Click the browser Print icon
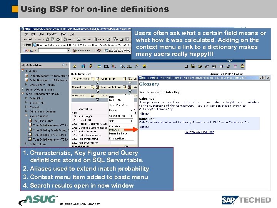Image resolution: width=277 pixels, height=208 pixels. pos(122,39)
